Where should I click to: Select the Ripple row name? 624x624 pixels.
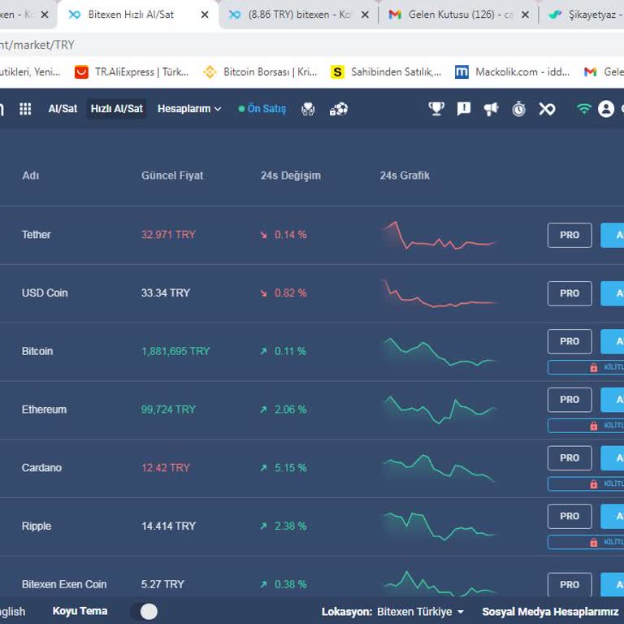37,526
